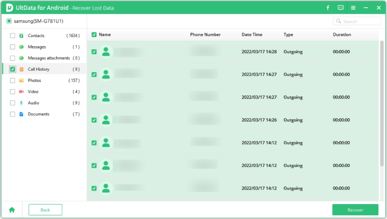Tick the Audio checkbox
Viewport: 387px width, 219px height.
click(x=12, y=103)
